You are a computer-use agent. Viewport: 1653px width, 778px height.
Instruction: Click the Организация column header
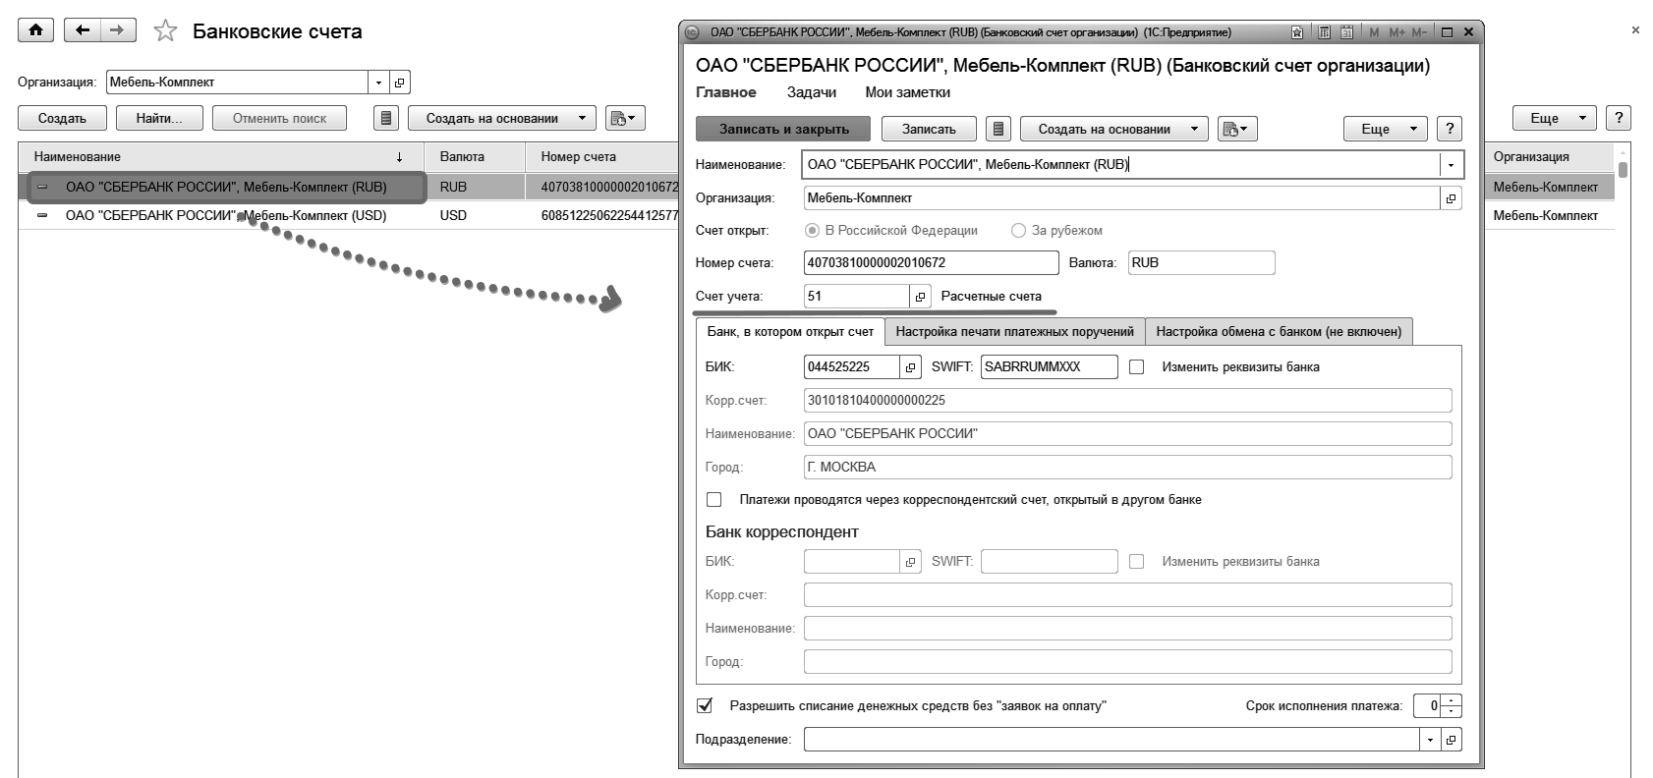pyautogui.click(x=1549, y=157)
